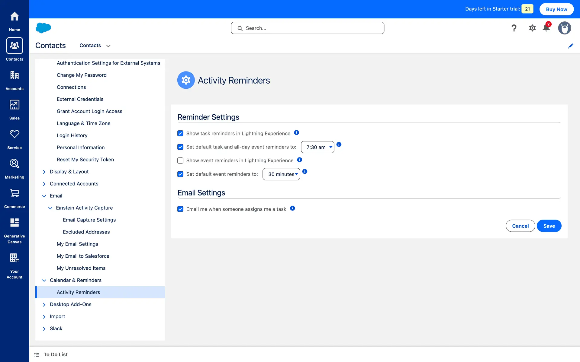Viewport: 580px width, 362px height.
Task: Open the 30 minutes event reminder dropdown
Action: pyautogui.click(x=281, y=174)
